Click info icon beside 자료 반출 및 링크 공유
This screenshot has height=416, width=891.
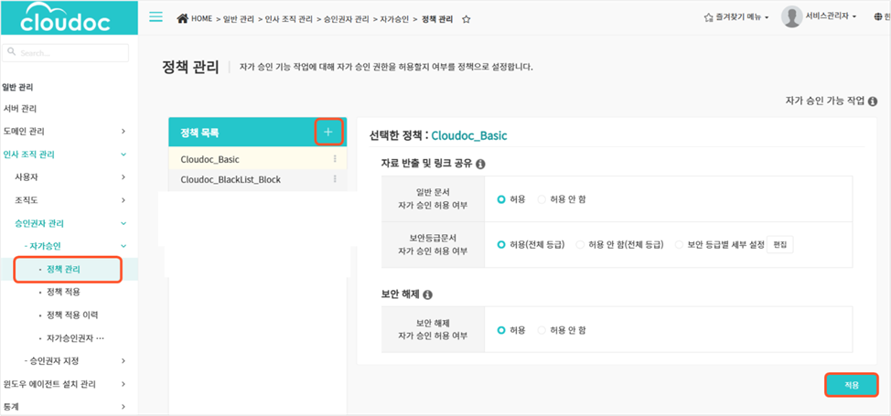[480, 165]
